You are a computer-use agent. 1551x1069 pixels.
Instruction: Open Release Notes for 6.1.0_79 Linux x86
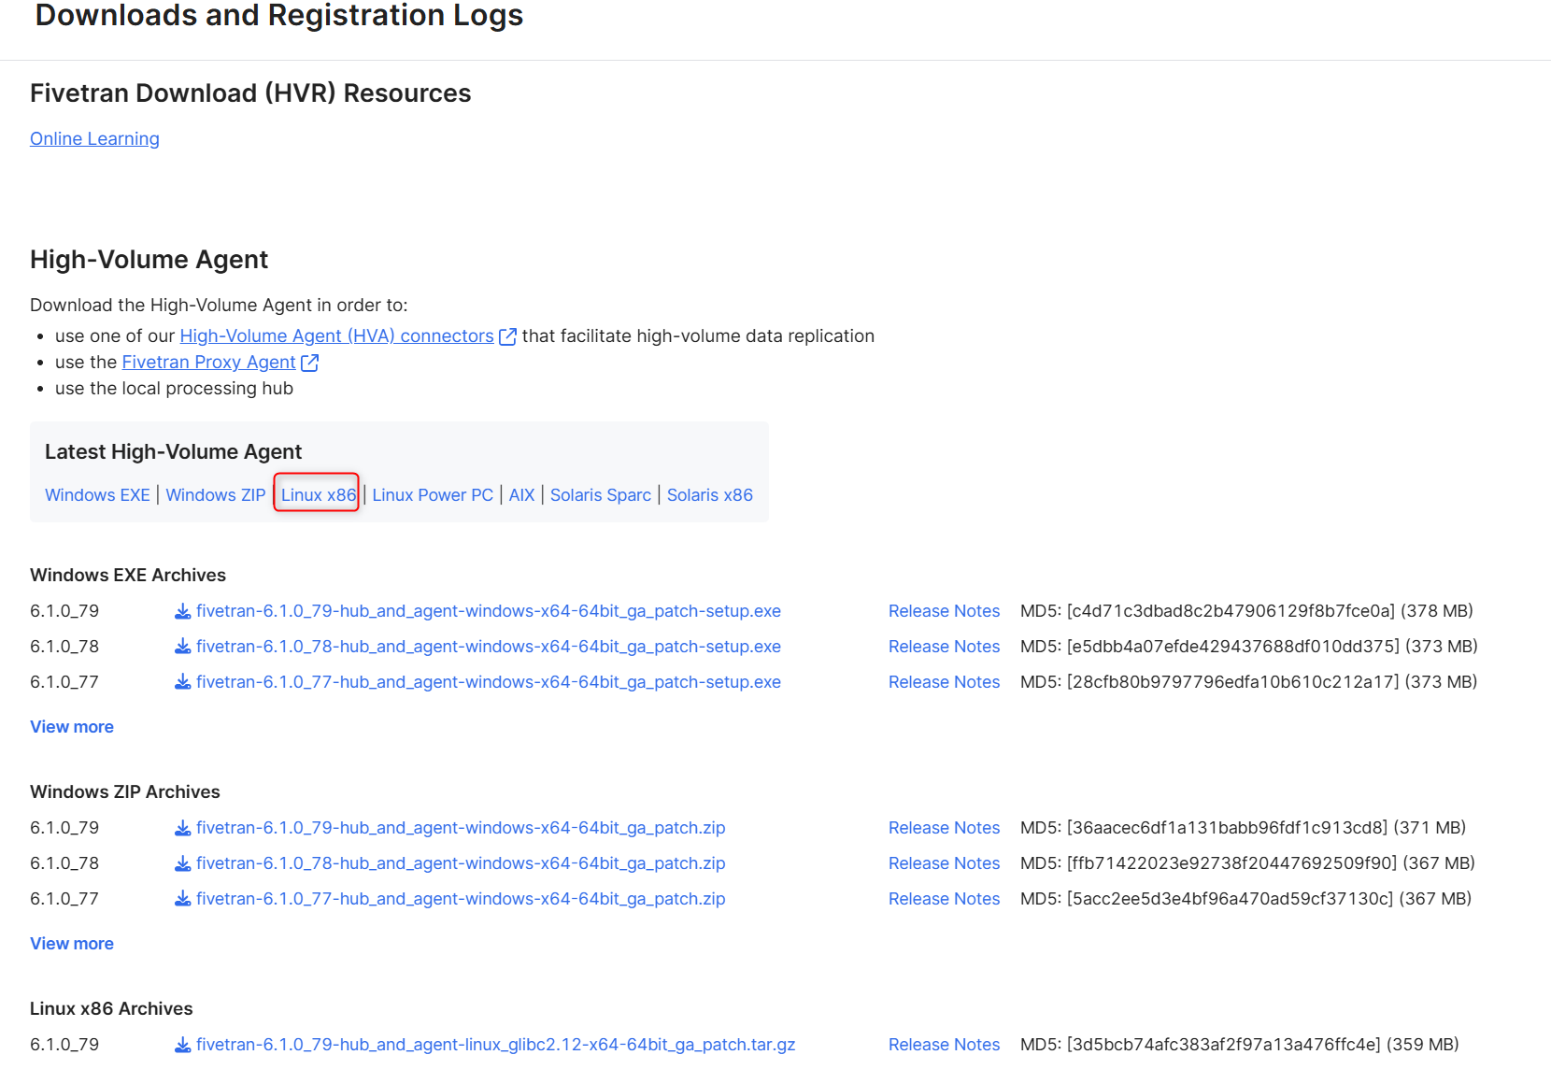tap(944, 1045)
